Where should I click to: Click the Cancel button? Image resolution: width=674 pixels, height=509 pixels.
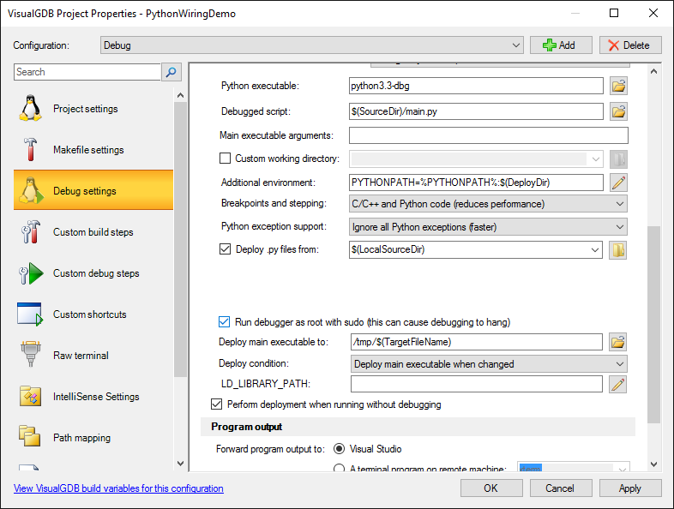(561, 488)
